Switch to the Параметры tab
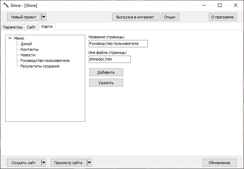The width and height of the screenshot is (244, 169). tap(13, 27)
